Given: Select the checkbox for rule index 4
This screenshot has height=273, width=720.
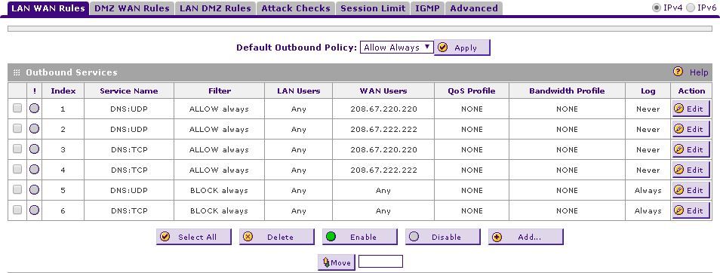Looking at the screenshot, I should point(17,169).
